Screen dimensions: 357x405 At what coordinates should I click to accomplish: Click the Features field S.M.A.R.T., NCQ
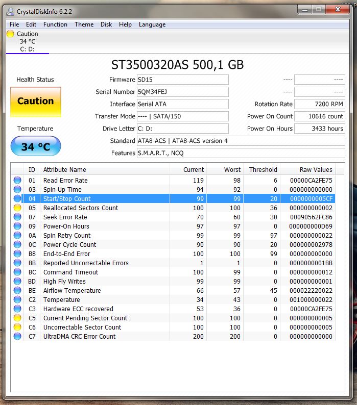pyautogui.click(x=241, y=153)
